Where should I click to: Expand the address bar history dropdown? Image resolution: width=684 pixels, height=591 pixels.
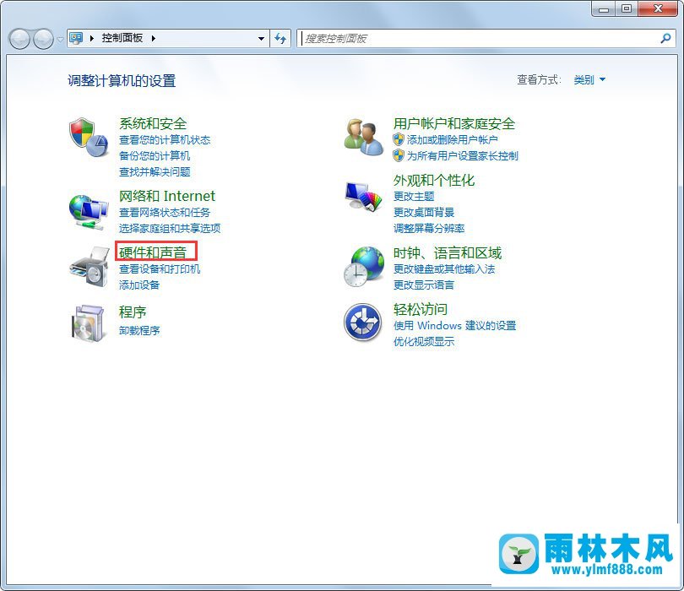pyautogui.click(x=261, y=38)
